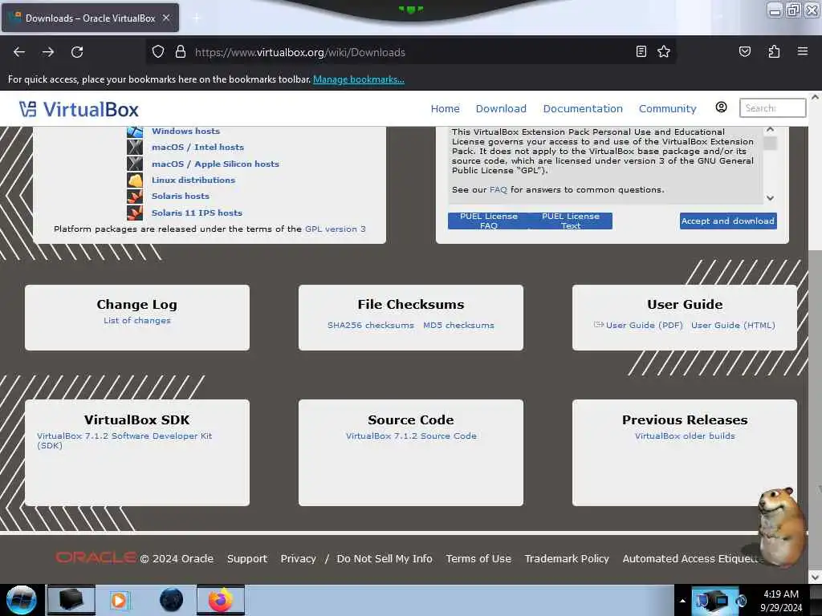
Task: Open the Extensions puzzle icon
Action: tap(774, 51)
